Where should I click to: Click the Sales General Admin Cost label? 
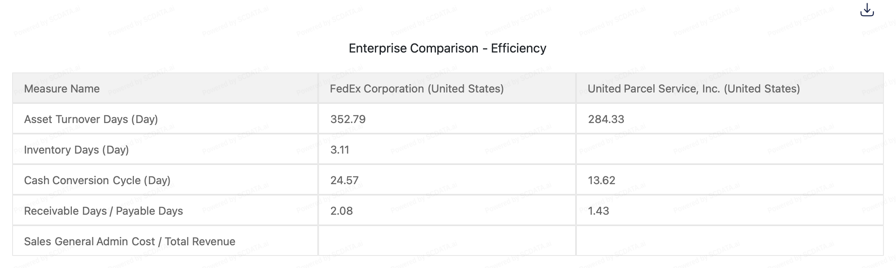pyautogui.click(x=130, y=241)
